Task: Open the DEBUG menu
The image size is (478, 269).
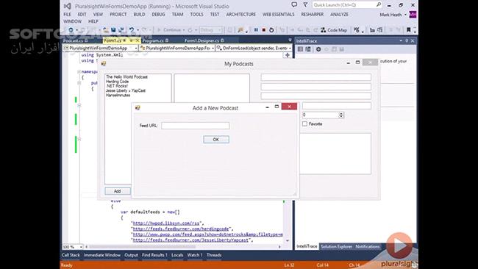Action: (x=158, y=14)
